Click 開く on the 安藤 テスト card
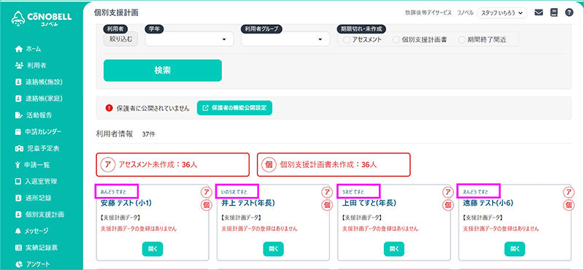Viewport: 584px width, 270px height. [153, 249]
